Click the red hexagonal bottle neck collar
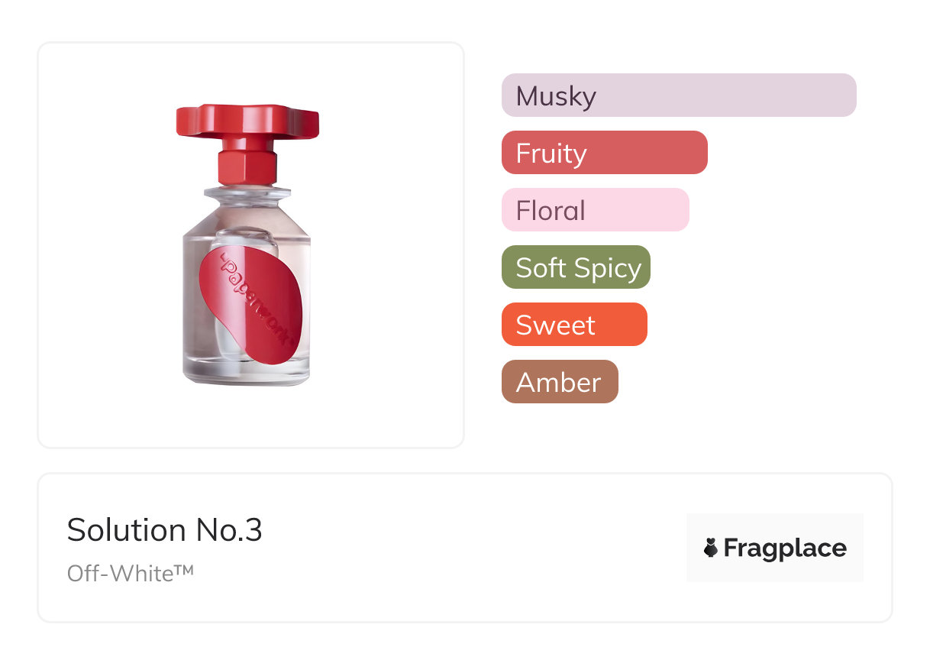 coord(247,165)
